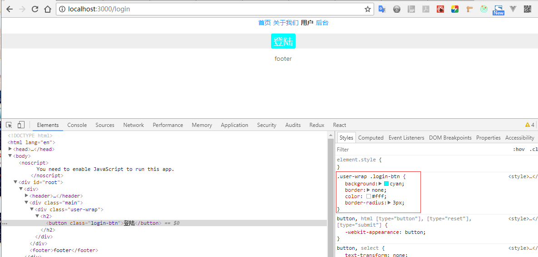Go to the browser home page icon
Screen dimensions: 538x257
(48, 9)
